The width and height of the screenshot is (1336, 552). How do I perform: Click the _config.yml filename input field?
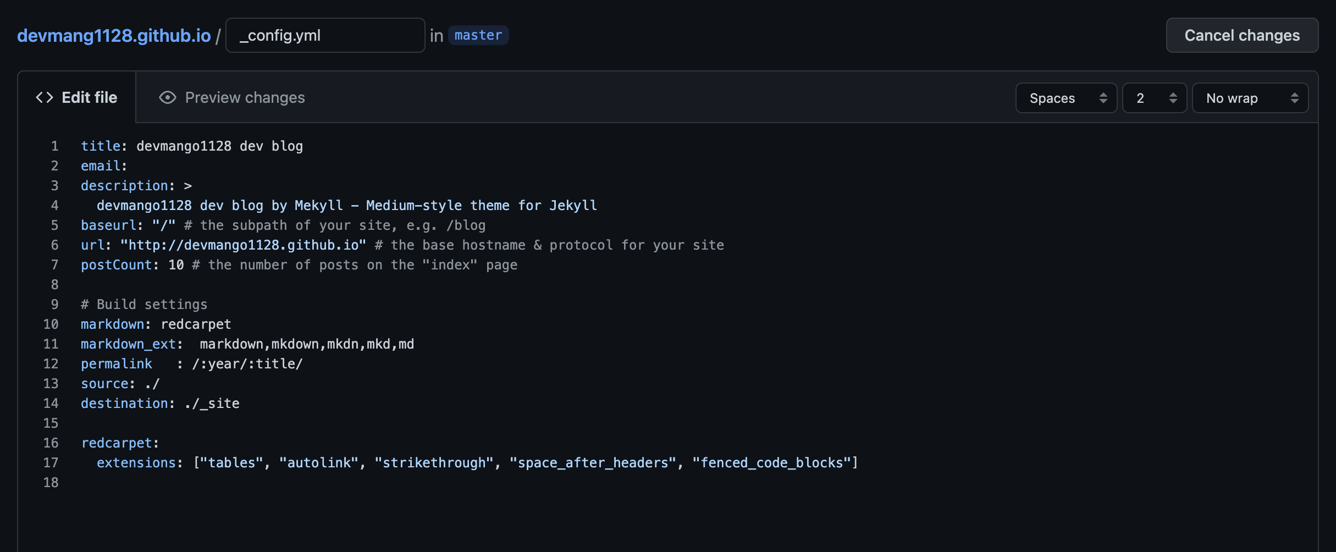pyautogui.click(x=325, y=35)
